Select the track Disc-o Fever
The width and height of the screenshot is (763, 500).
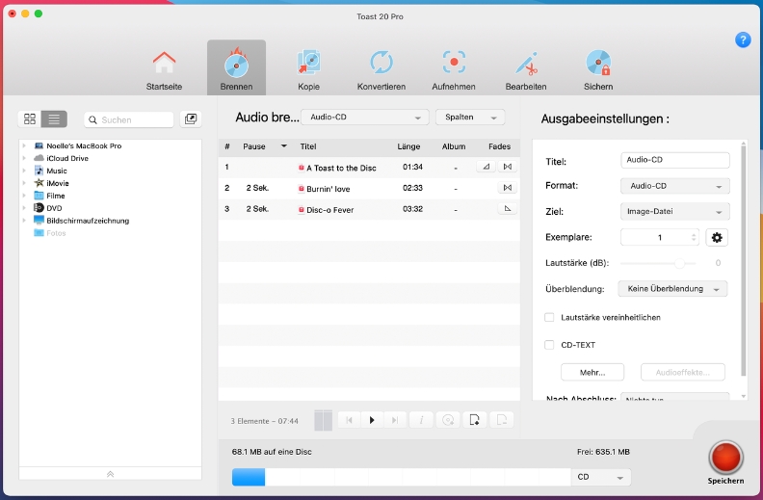[329, 210]
